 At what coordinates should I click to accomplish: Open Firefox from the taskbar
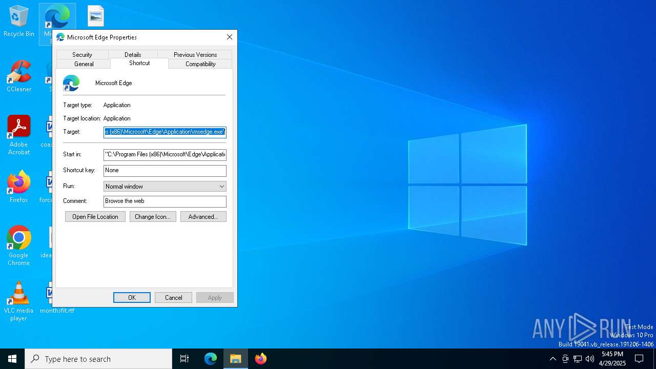tap(261, 359)
